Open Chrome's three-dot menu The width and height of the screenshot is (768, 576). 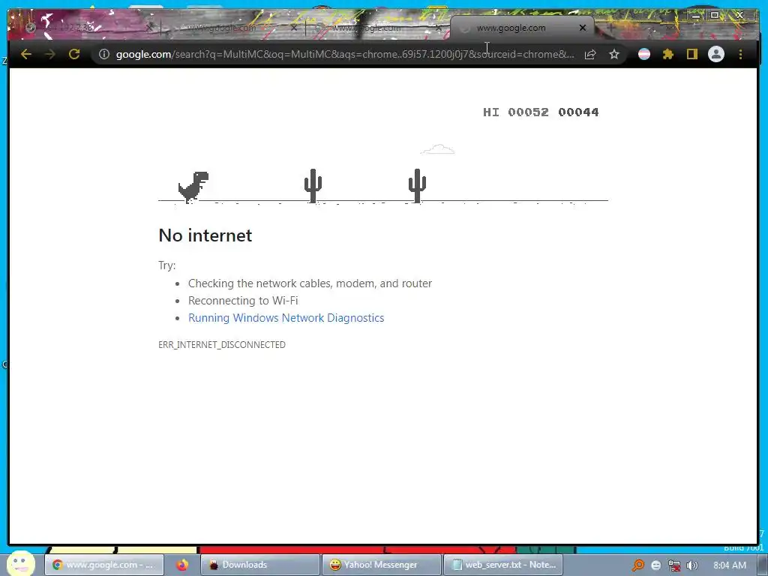[x=740, y=54]
